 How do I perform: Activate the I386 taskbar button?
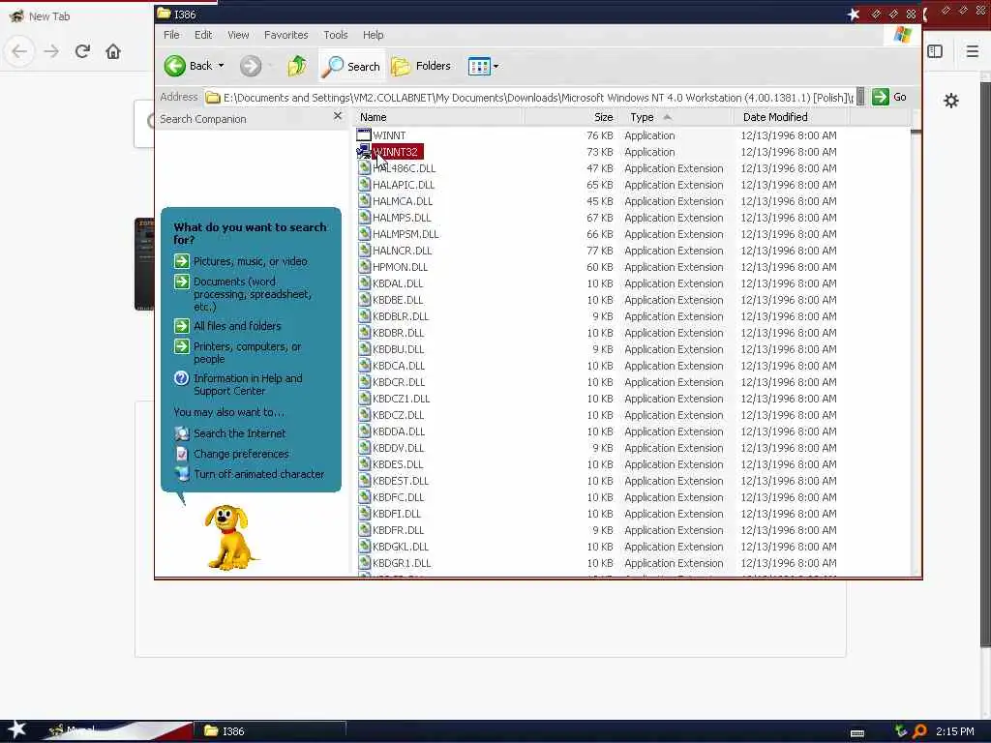click(272, 731)
